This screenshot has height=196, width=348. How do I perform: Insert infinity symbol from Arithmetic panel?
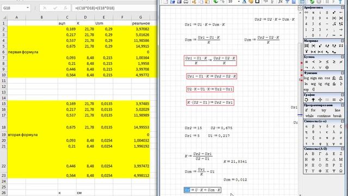(306, 13)
